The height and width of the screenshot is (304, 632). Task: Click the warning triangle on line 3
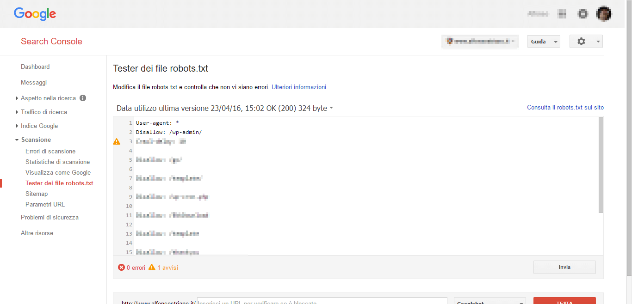pyautogui.click(x=117, y=141)
